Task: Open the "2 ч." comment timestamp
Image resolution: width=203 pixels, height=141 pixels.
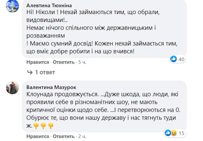Action: (x=81, y=136)
